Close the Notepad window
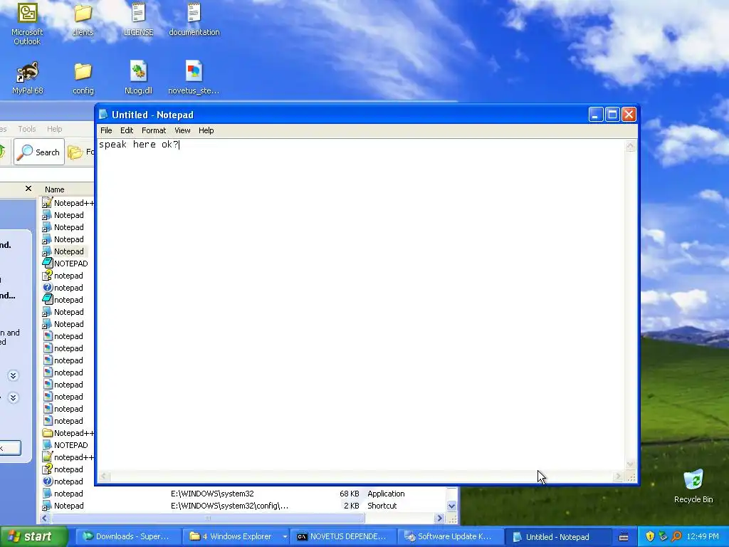729x547 pixels. 629,115
